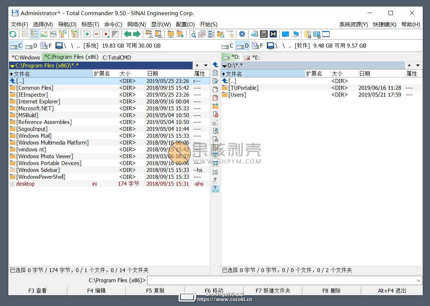Click the F7 新建文件夹 button
This screenshot has height=306, width=430.
[x=273, y=291]
